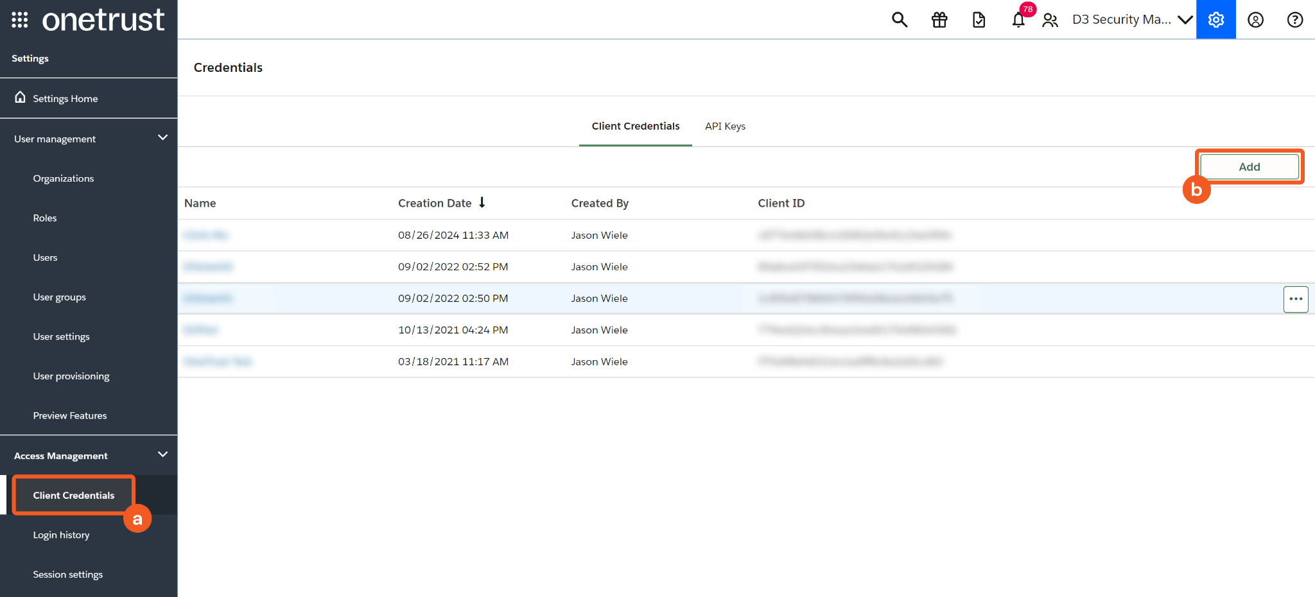Click the settings gear icon
This screenshot has height=597, width=1315.
1215,20
